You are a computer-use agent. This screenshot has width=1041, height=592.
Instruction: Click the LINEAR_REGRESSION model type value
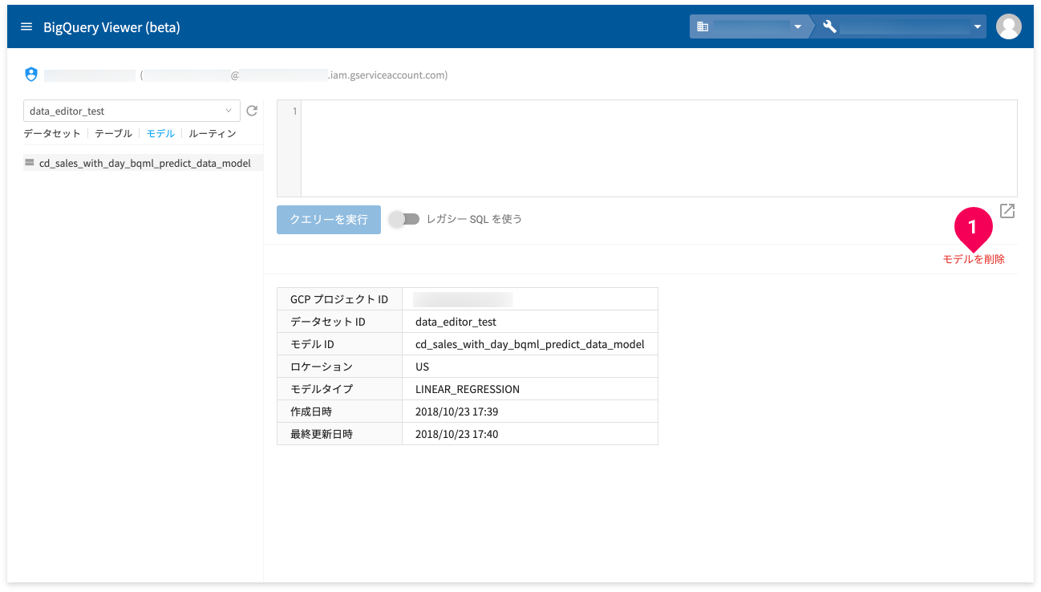[x=468, y=389]
